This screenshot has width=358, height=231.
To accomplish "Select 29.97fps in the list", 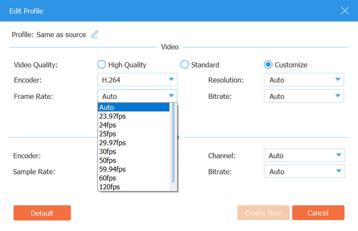I will [134, 143].
